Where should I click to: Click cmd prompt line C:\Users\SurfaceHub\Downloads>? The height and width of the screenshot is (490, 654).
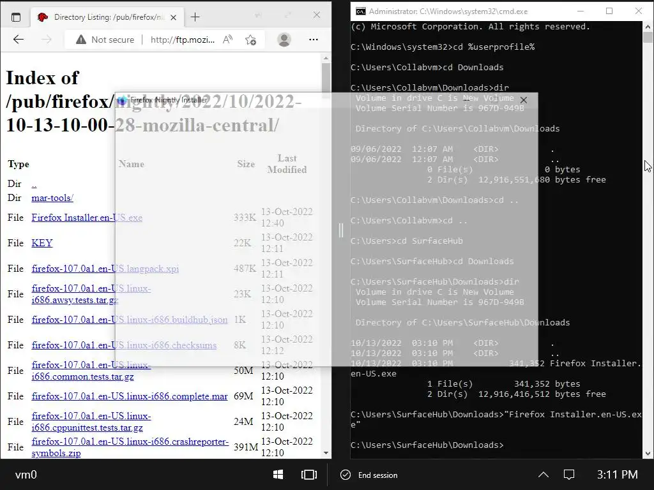[427, 445]
